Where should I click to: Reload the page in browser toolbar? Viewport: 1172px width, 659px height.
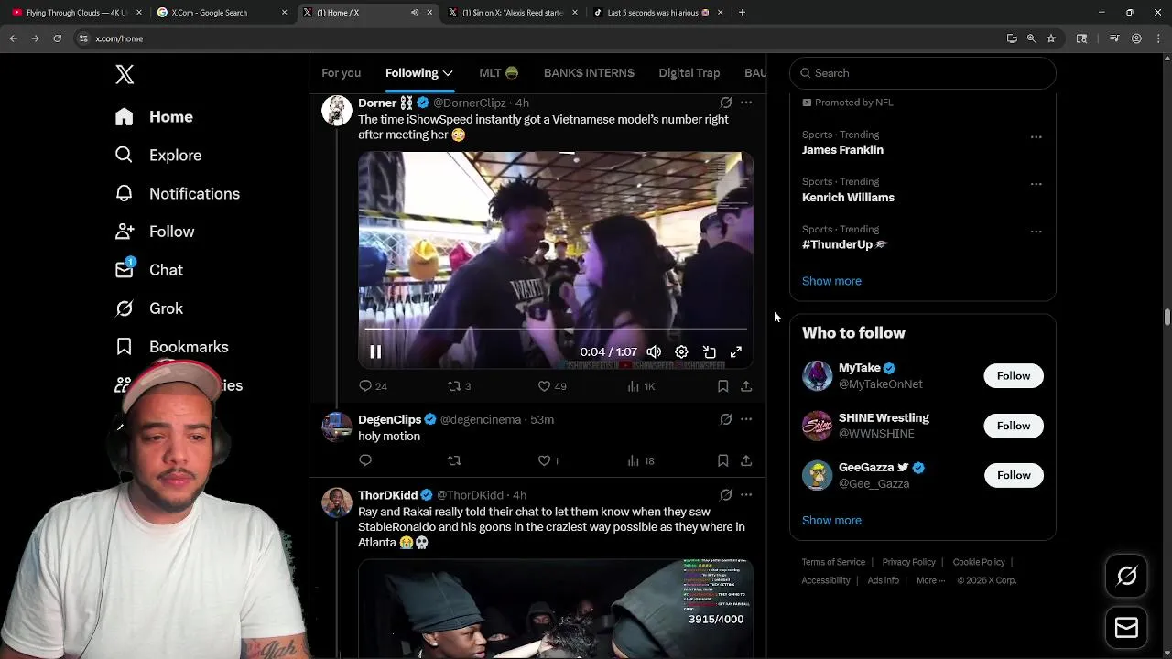[57, 38]
